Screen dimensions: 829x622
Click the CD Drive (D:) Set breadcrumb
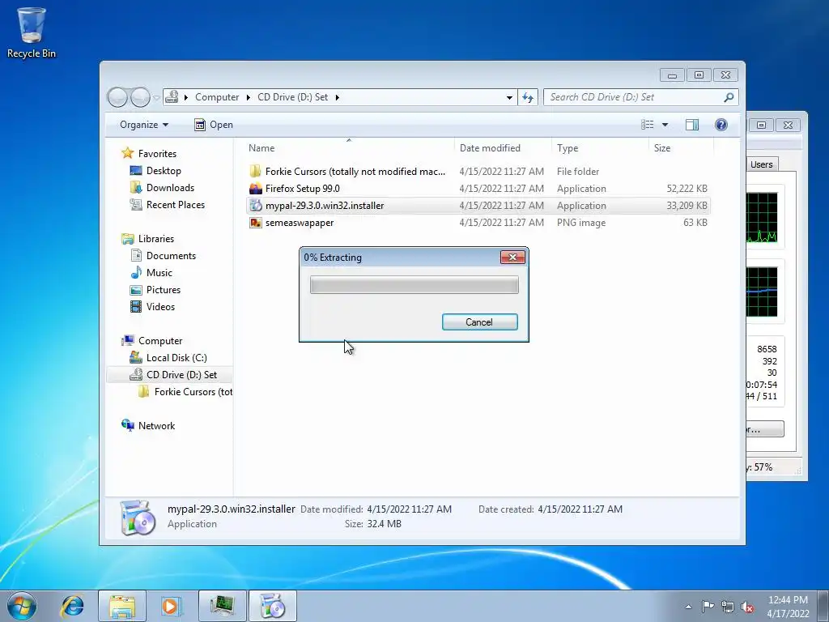[x=292, y=97]
